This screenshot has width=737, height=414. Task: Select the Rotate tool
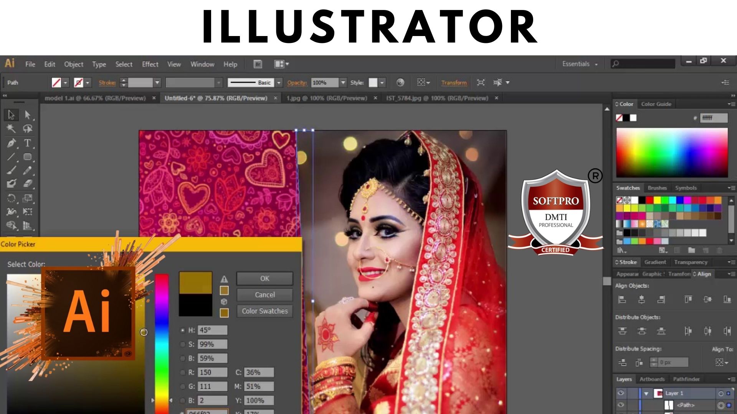pyautogui.click(x=11, y=198)
